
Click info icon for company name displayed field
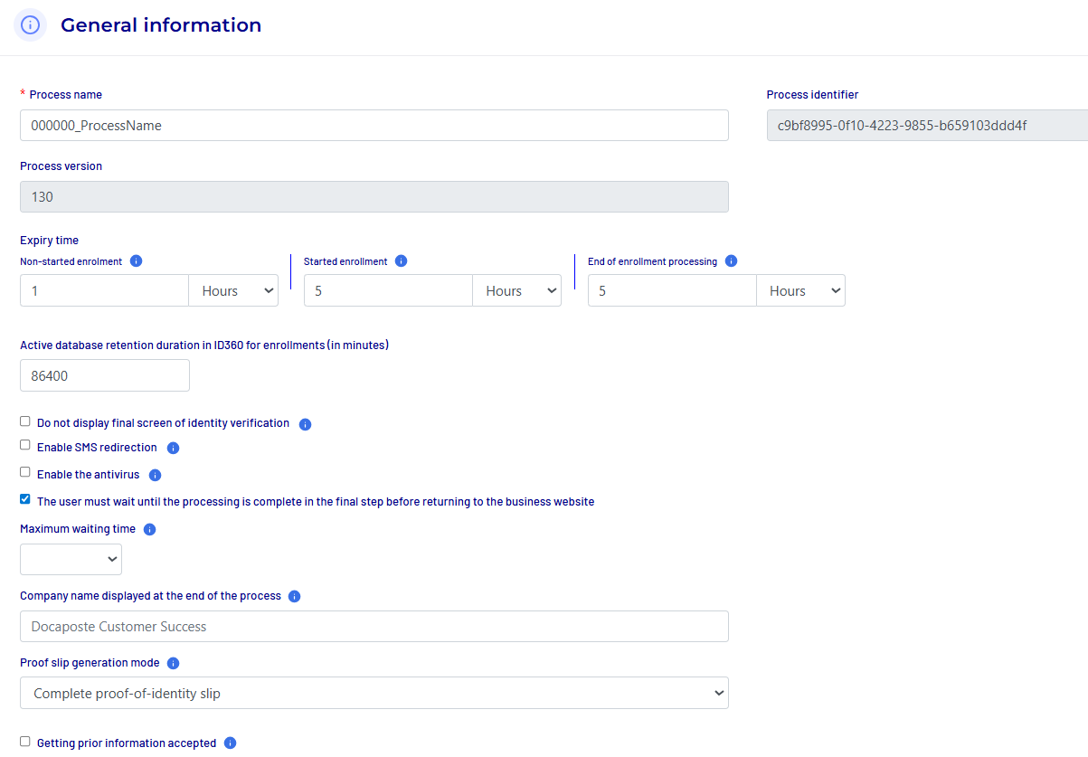coord(294,596)
